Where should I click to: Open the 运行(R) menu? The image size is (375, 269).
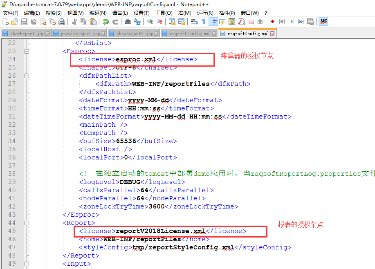205,13
